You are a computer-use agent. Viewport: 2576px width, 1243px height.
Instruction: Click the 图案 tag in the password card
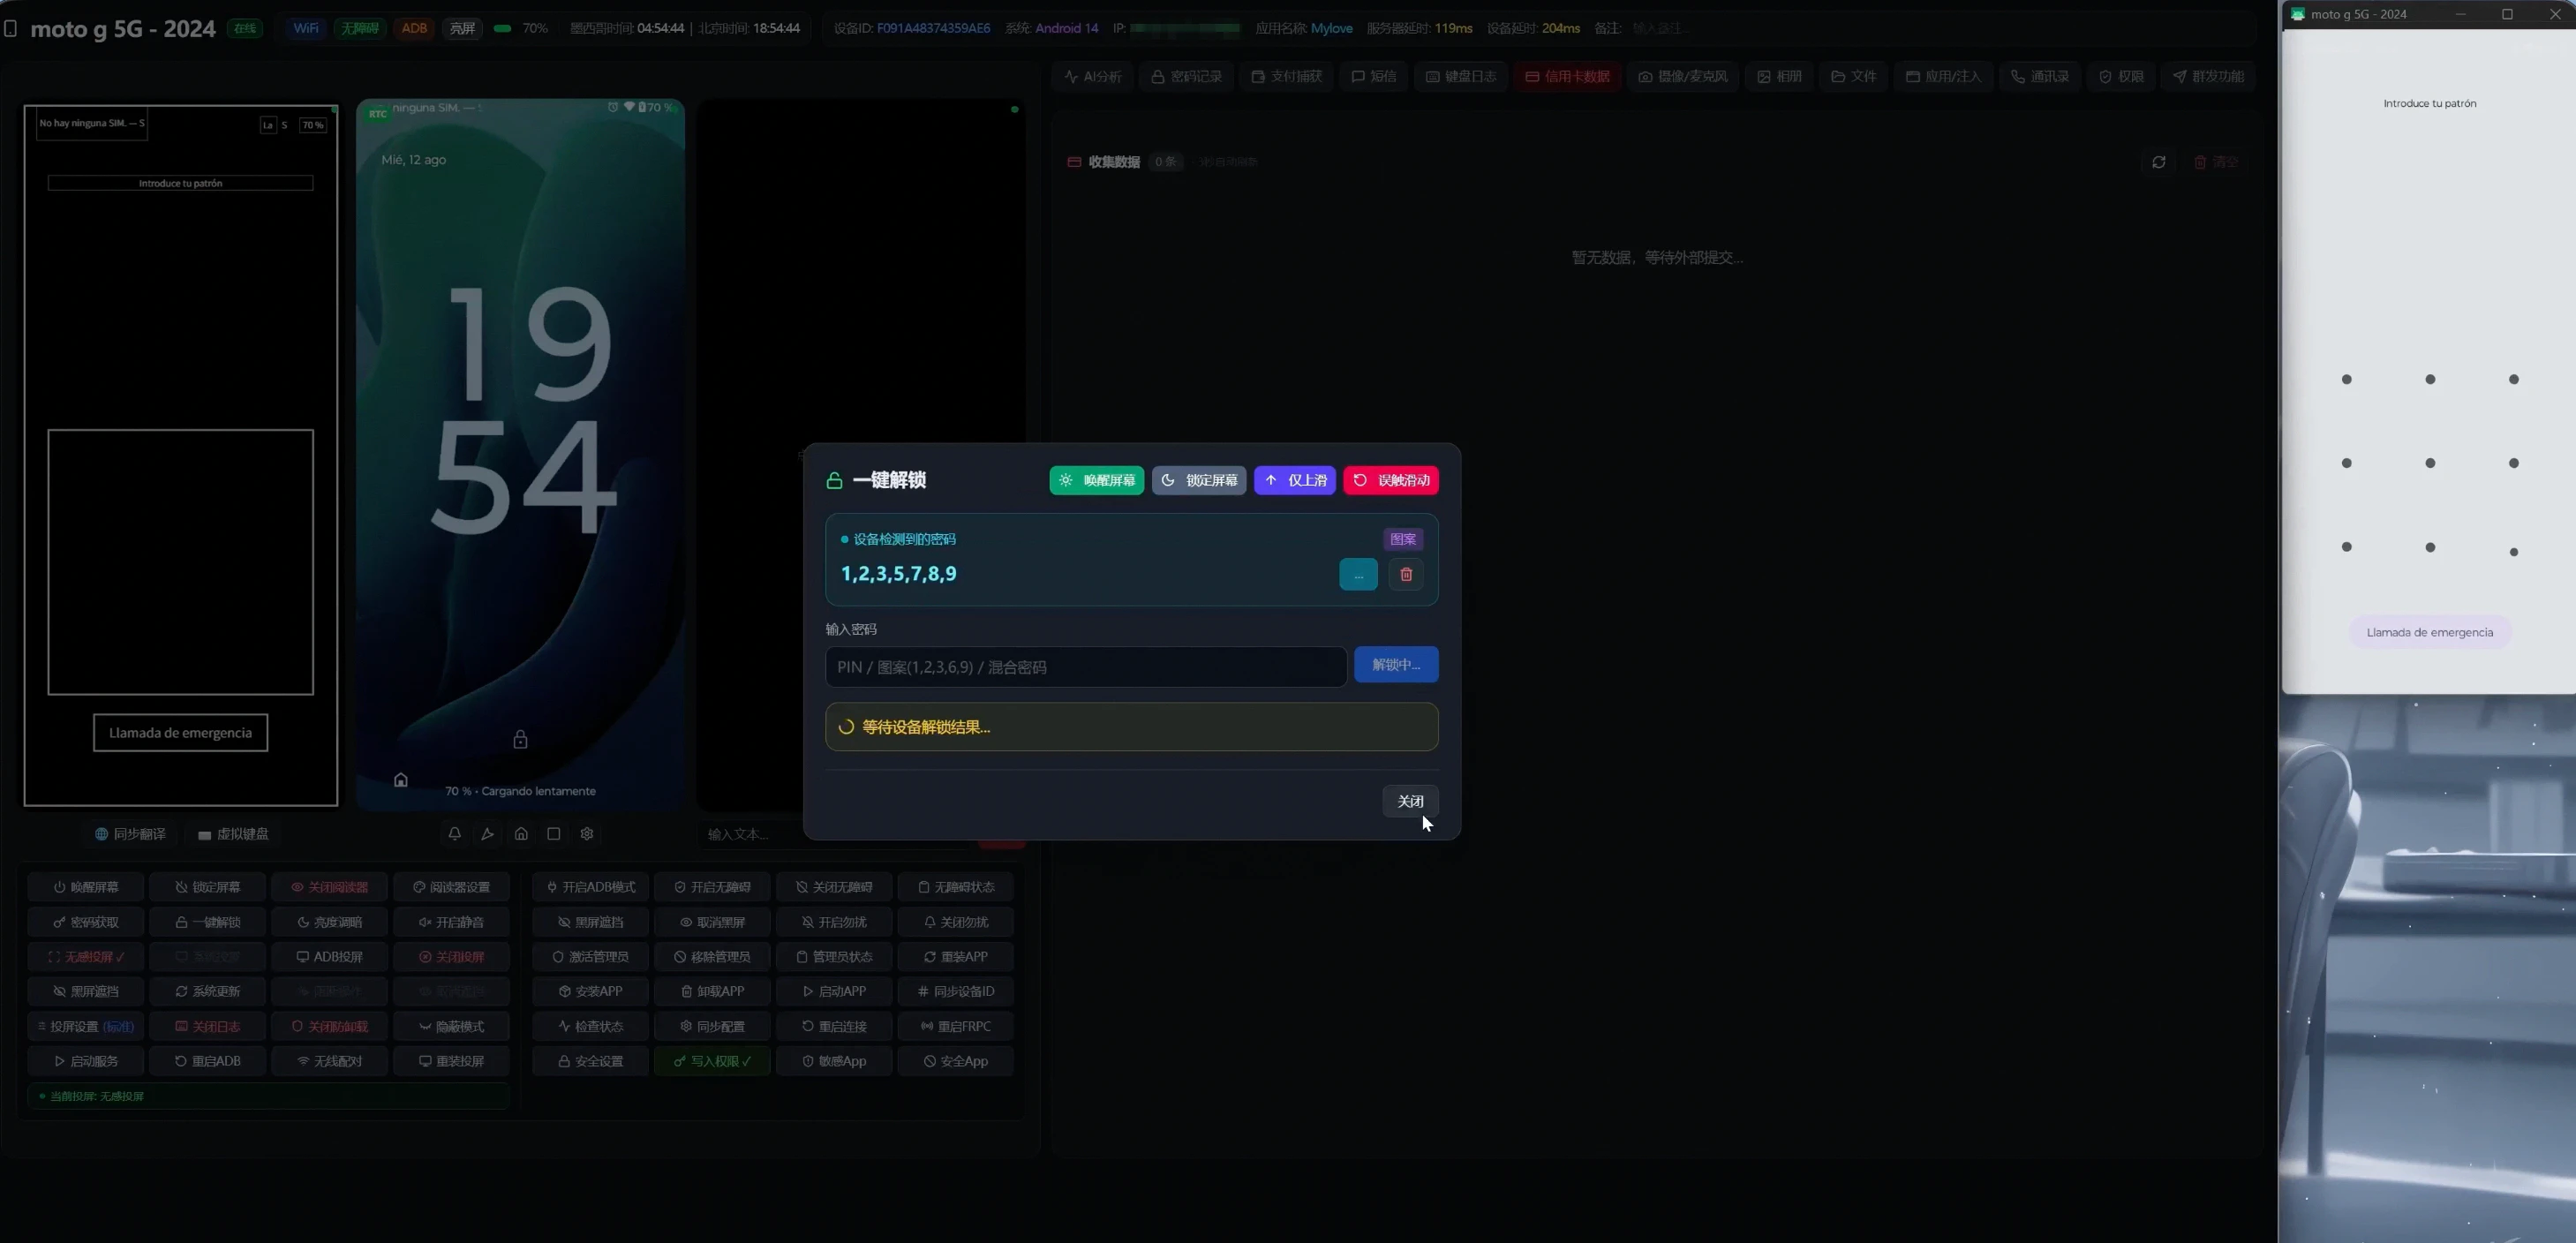pyautogui.click(x=1403, y=539)
